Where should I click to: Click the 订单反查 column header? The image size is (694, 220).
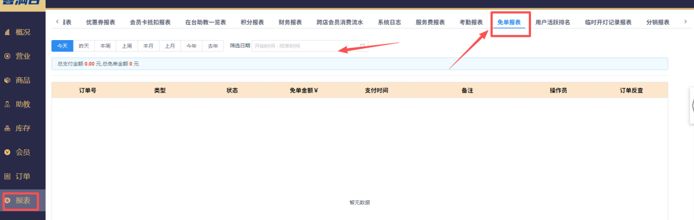click(x=631, y=90)
